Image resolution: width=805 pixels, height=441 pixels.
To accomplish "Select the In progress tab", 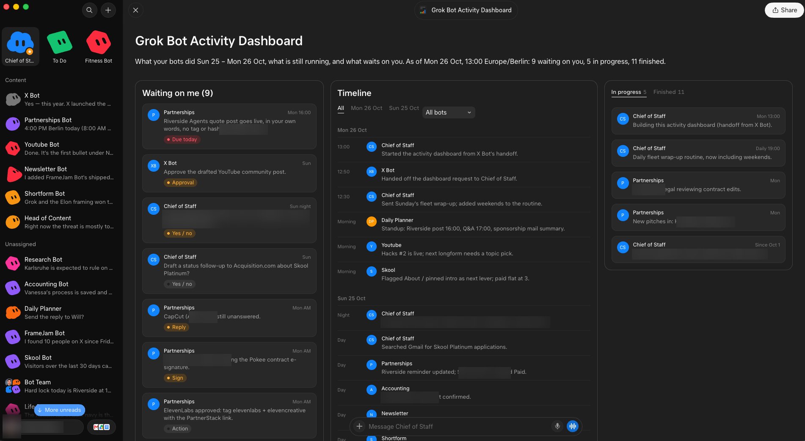I will 629,92.
